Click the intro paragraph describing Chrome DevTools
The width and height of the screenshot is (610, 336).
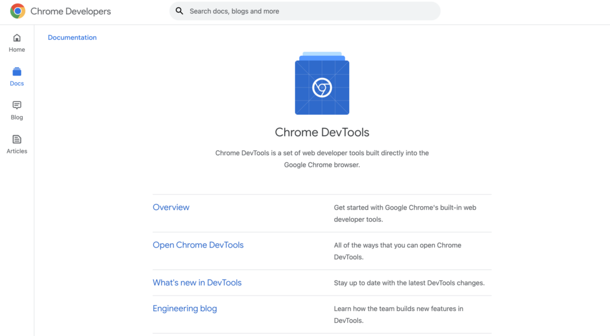(x=322, y=159)
